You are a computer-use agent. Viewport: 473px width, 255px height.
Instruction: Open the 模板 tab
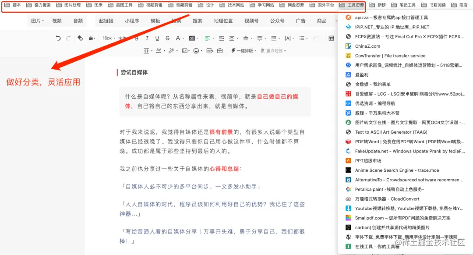[x=156, y=21]
